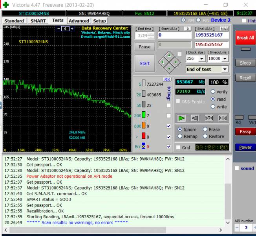256x236 pixels.
Task: Select the verify radio button
Action: [x=213, y=91]
